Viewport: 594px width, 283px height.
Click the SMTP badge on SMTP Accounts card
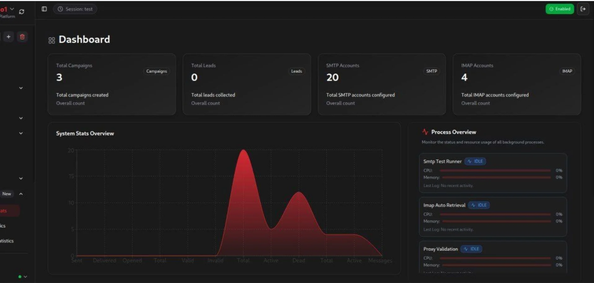click(x=431, y=71)
